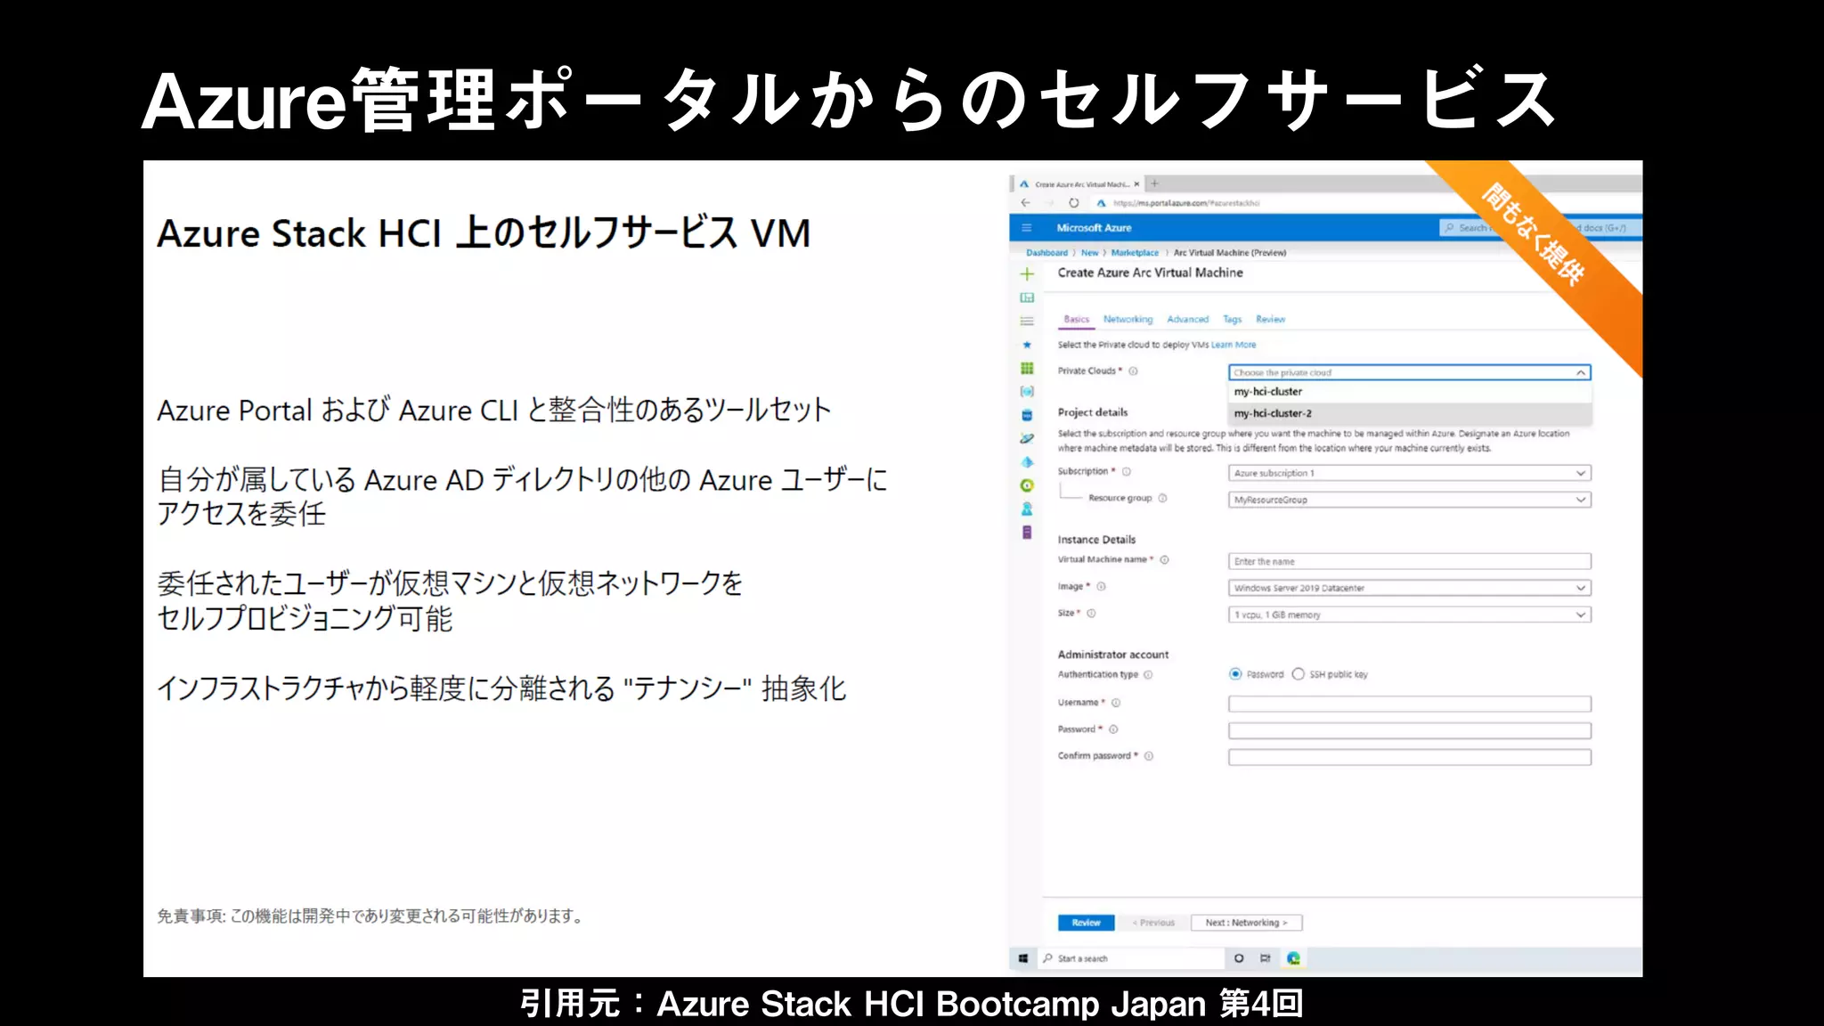The height and width of the screenshot is (1026, 1824).
Task: Choose my-hci-cluster-2 from the dropdown list
Action: pos(1410,413)
